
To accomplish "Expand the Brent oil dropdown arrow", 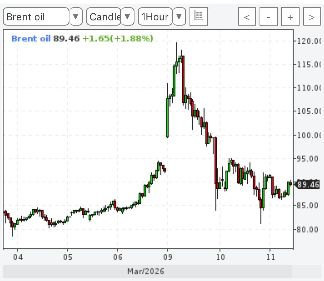I will [76, 17].
